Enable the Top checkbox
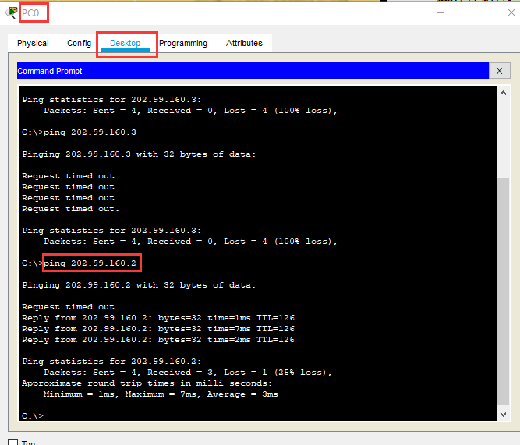520x445 pixels. 12,442
